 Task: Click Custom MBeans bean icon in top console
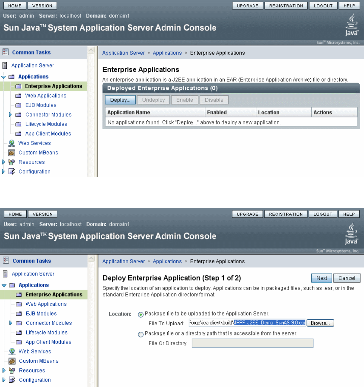point(11,153)
